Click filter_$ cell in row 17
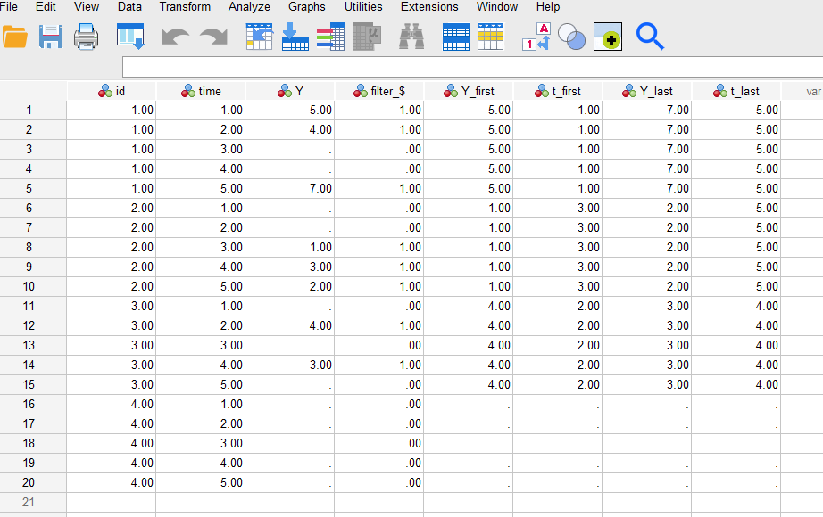The width and height of the screenshot is (823, 517). click(379, 423)
